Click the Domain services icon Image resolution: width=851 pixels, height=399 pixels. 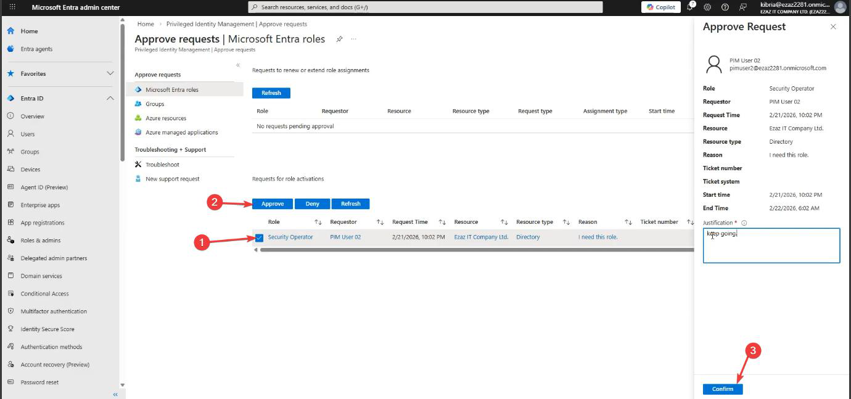[x=10, y=276]
